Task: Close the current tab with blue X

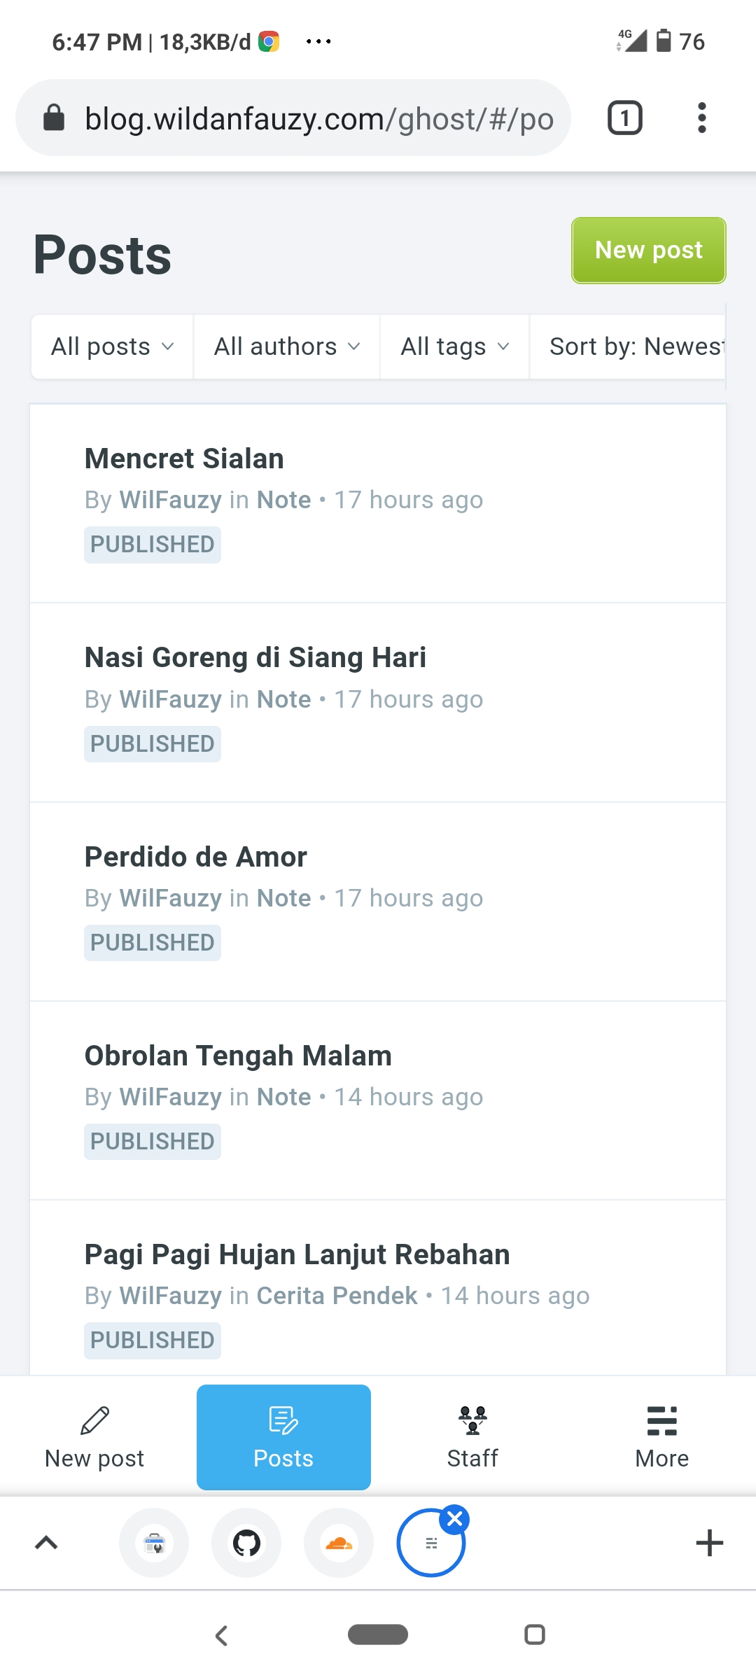Action: click(x=455, y=1519)
